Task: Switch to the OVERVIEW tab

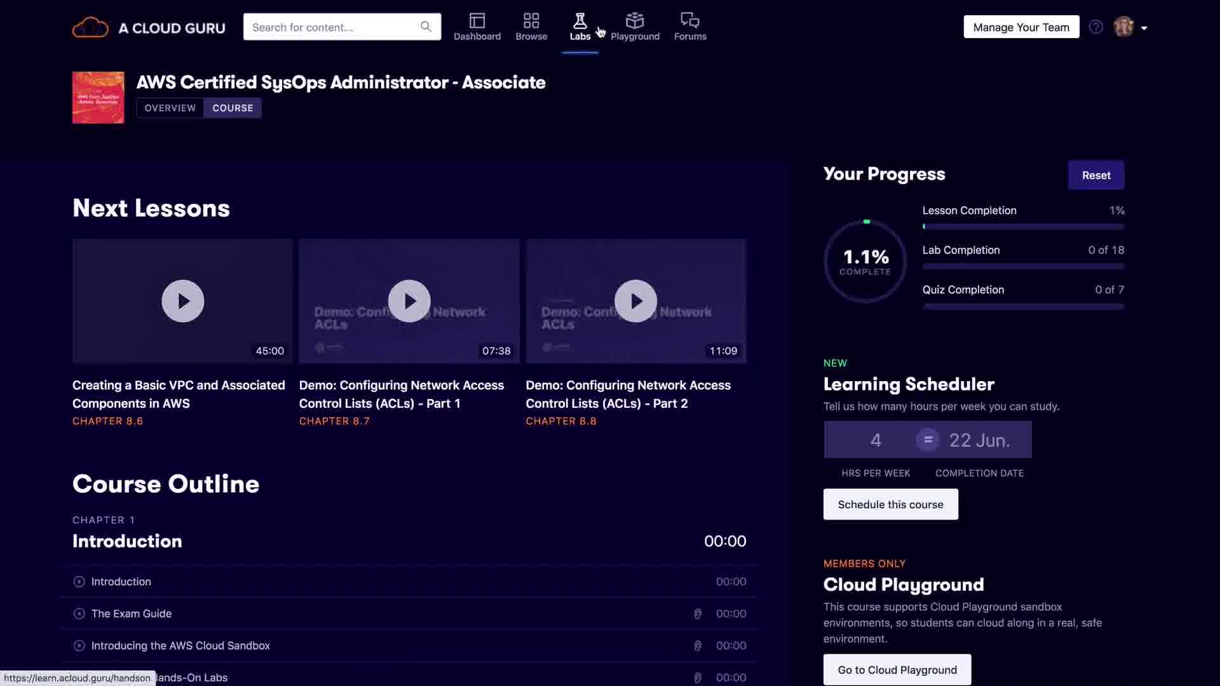Action: [170, 108]
